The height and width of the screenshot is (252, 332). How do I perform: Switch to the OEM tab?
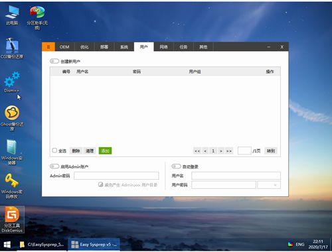coord(64,47)
